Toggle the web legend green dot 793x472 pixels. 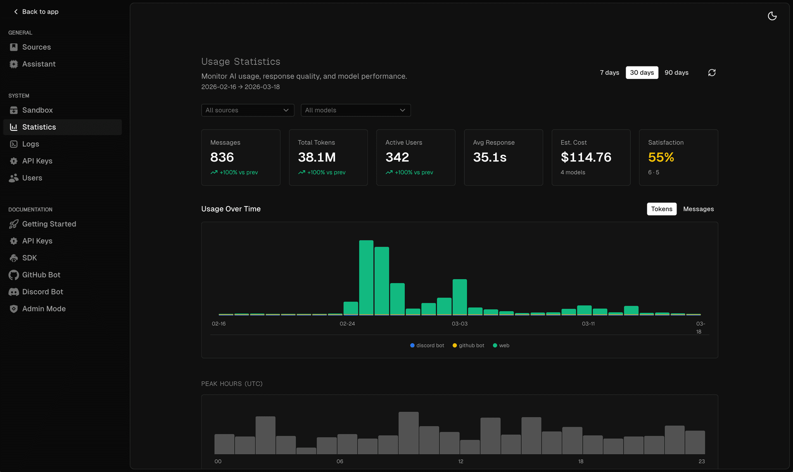[x=495, y=346]
